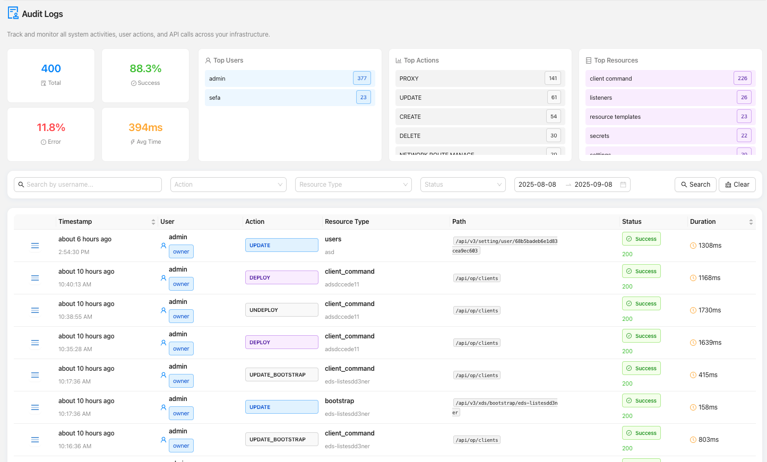
Task: Click calendar icon in date range picker
Action: 623,185
